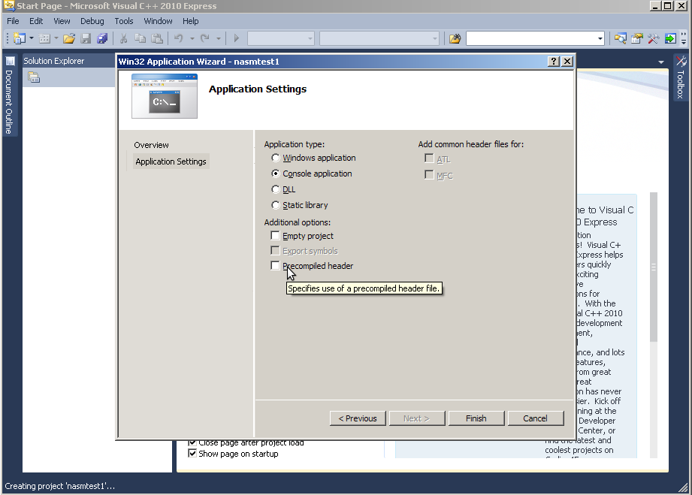
Task: Open the Debug menu
Action: (x=92, y=21)
